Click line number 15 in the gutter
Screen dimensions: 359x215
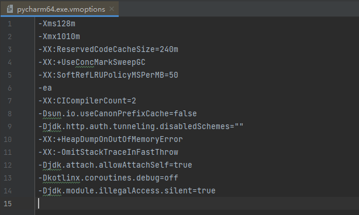(x=8, y=203)
